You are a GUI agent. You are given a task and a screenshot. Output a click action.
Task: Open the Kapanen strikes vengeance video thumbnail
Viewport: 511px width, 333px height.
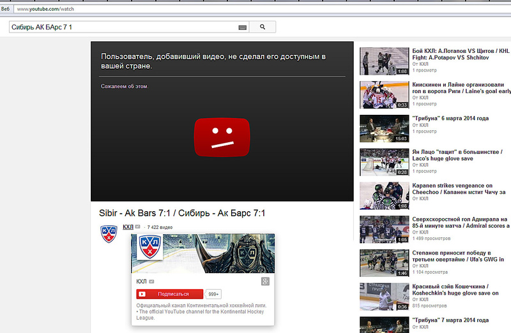pyautogui.click(x=384, y=196)
